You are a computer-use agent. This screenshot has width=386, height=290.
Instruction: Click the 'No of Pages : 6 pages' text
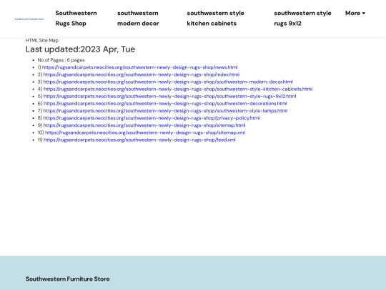coord(61,60)
